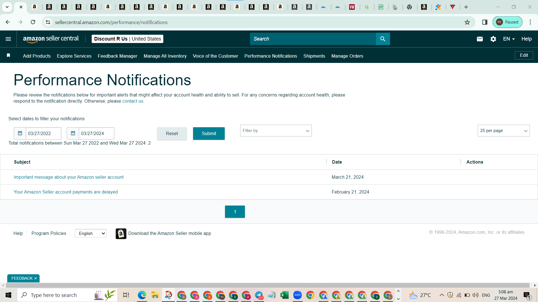Screen dimensions: 538x302
Task: Open the Help link in the footer
Action: 18,233
